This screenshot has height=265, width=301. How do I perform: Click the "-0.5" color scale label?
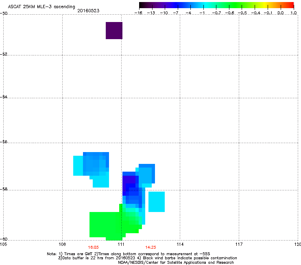click(x=242, y=13)
